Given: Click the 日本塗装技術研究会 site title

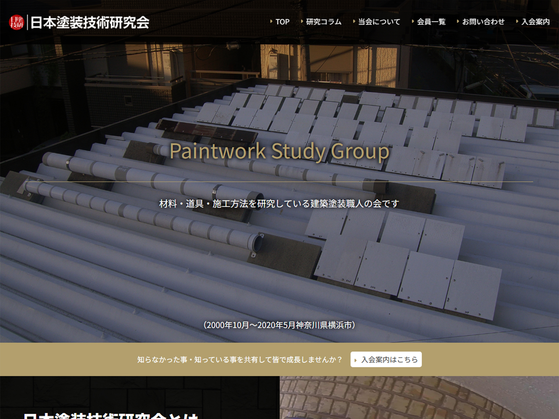Looking at the screenshot, I should click(x=90, y=22).
